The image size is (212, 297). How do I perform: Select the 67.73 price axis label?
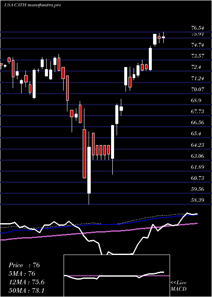198,111
